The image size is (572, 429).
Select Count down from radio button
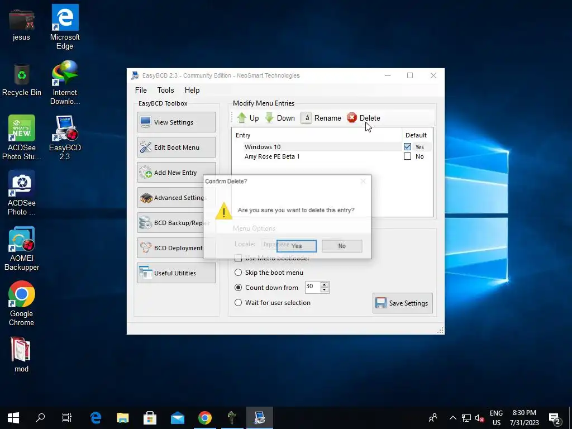pyautogui.click(x=238, y=288)
